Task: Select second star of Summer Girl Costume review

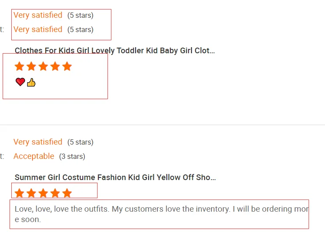Action: click(x=31, y=193)
